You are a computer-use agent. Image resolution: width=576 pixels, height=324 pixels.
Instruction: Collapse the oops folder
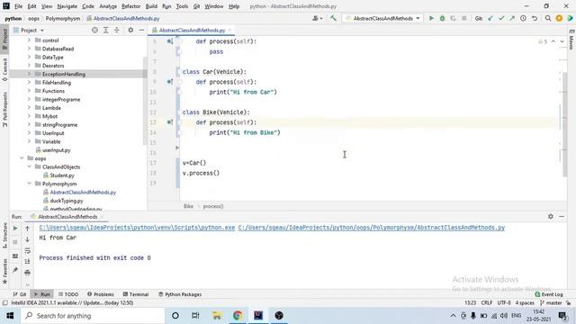coord(22,158)
